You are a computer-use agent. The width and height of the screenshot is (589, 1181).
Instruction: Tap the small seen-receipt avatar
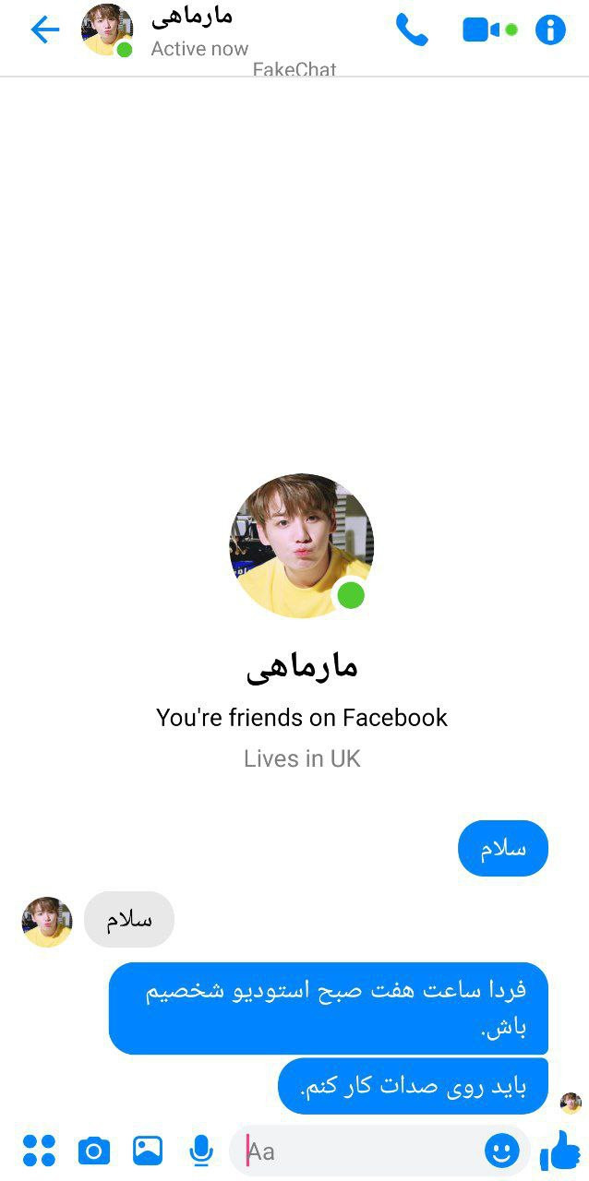[571, 1103]
